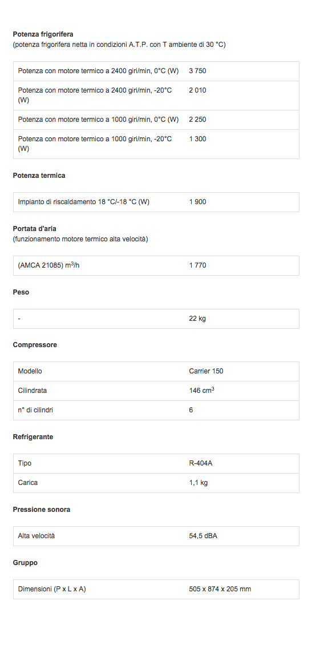
Task: Click the n° di cilindri row label
Action: (35, 410)
